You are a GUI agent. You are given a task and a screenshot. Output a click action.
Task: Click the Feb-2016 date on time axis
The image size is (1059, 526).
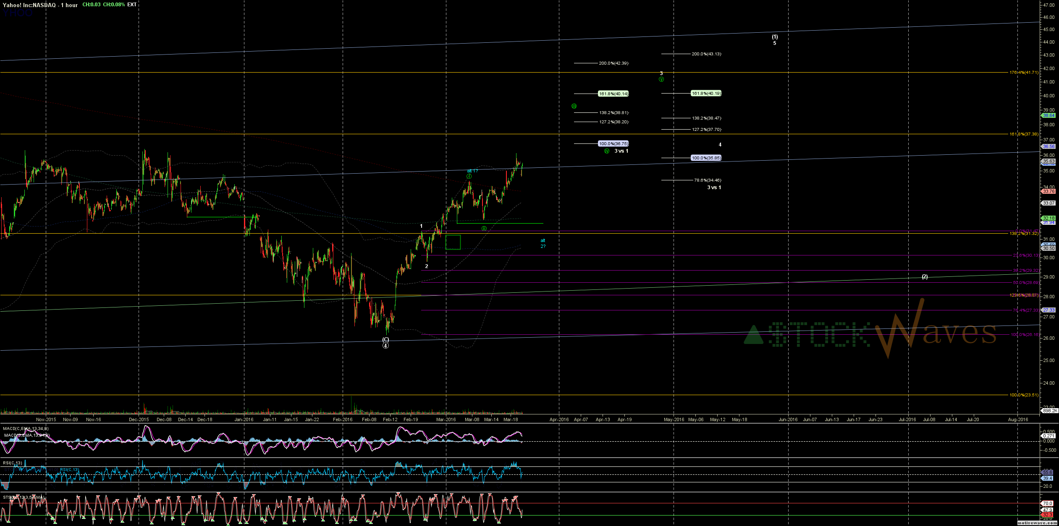tap(343, 419)
